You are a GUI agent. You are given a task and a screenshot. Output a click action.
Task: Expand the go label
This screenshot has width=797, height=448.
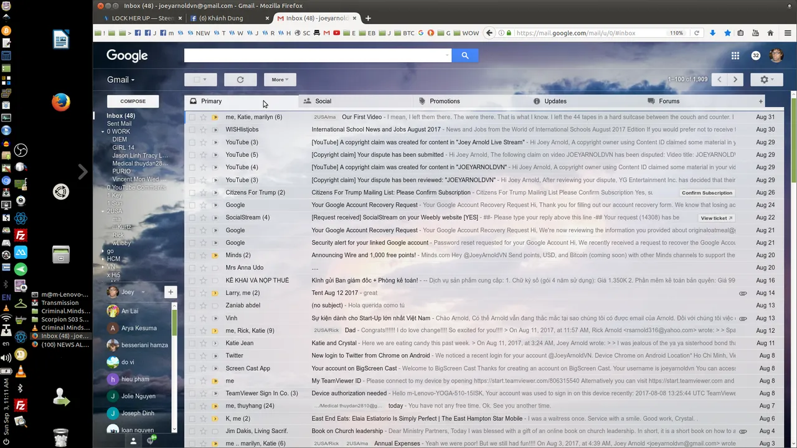[103, 251]
